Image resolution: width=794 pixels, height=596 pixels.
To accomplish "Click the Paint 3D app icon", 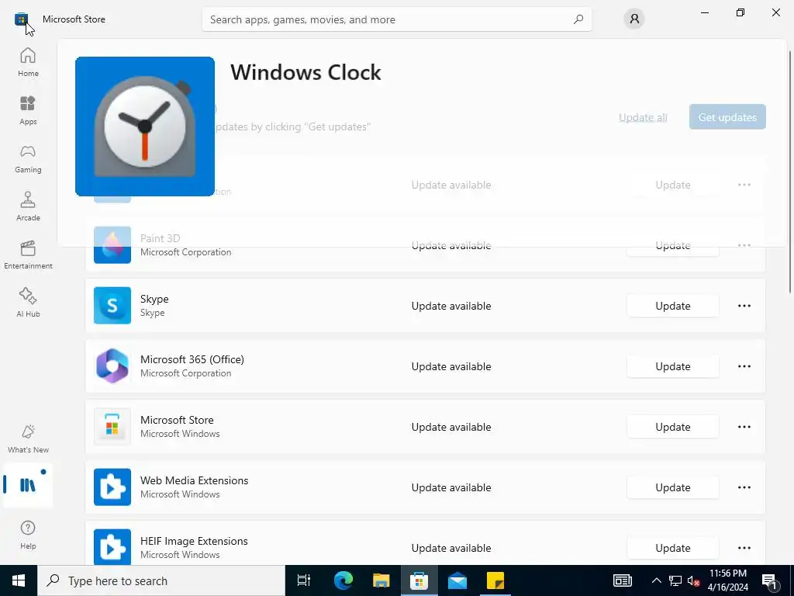I will click(x=112, y=244).
